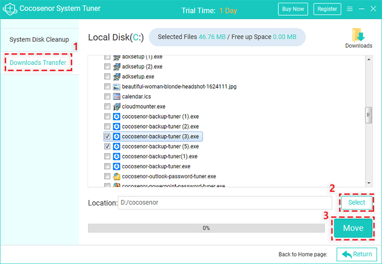Select the beautiful-woman-blonde-headshot jpg checkbox

pos(107,86)
